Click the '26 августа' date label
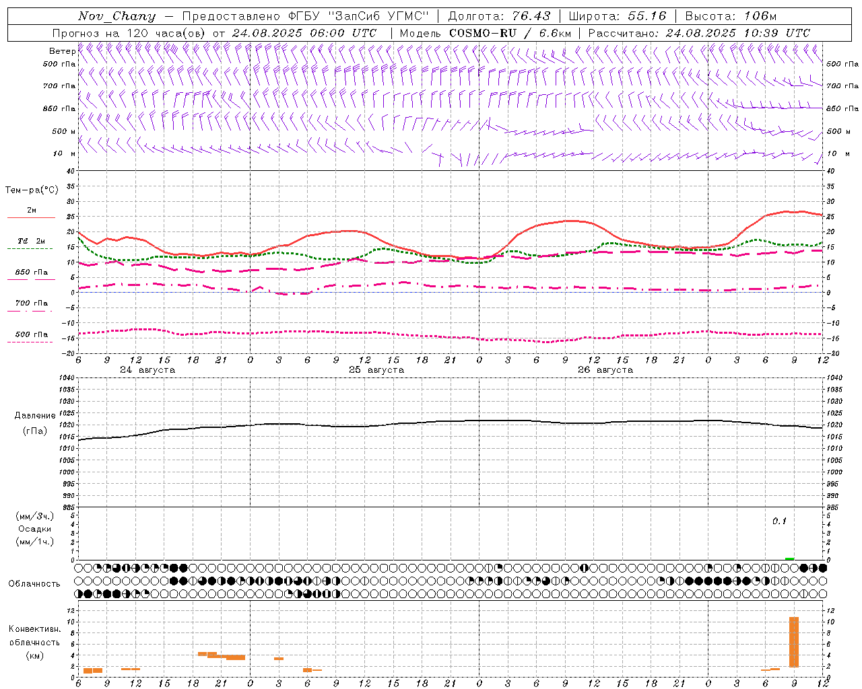Viewport: 862px width, 689px height. click(605, 370)
